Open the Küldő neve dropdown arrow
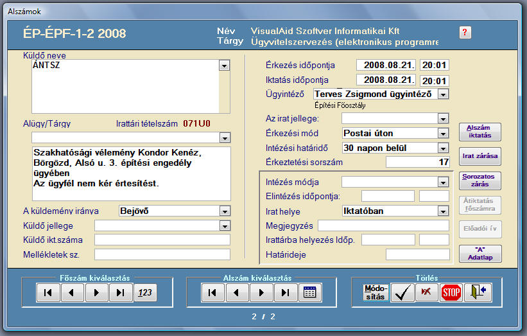Screen dimensions: 527x336 (x=224, y=66)
